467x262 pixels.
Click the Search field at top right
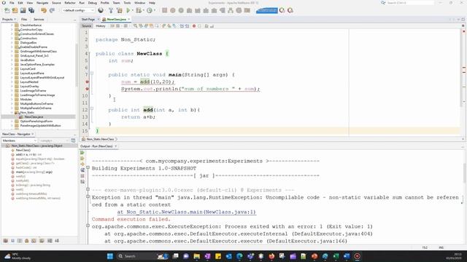[x=410, y=3]
